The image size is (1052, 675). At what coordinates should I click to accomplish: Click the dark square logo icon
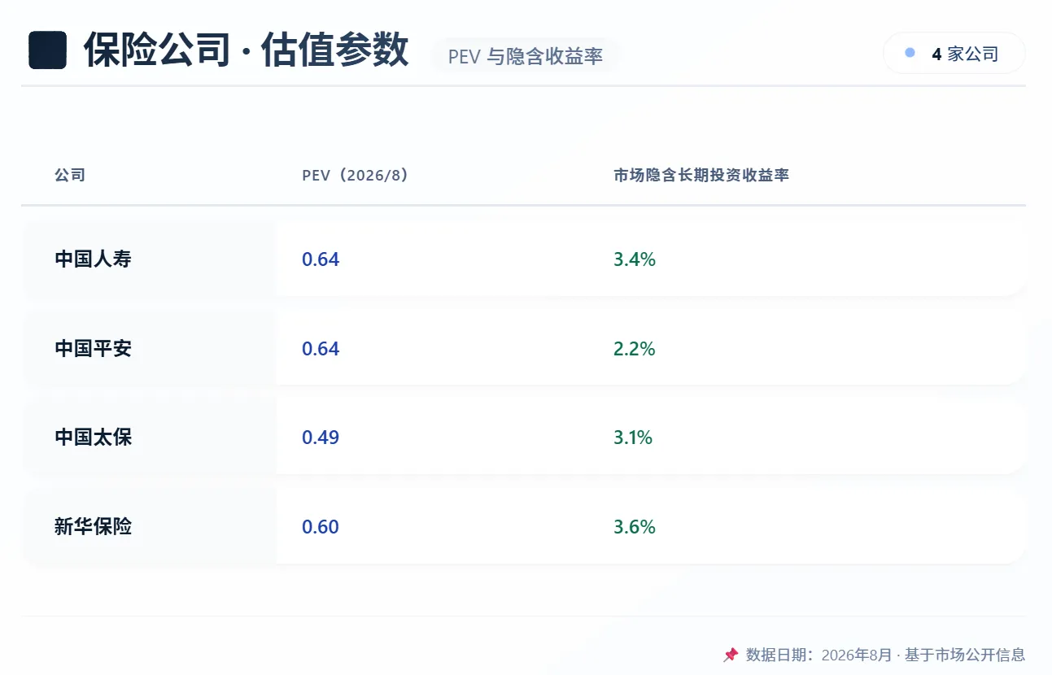(x=47, y=50)
